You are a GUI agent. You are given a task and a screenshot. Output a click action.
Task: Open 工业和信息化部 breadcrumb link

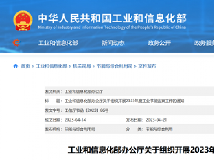(51, 66)
